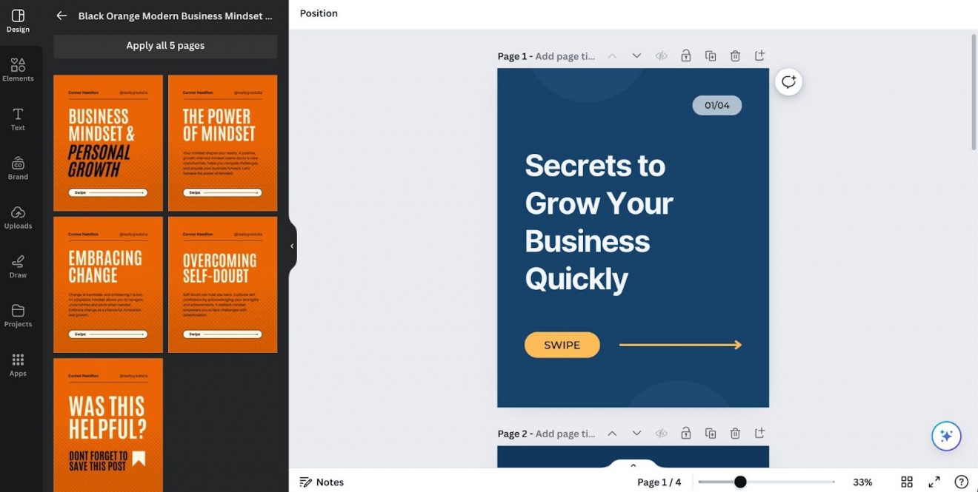This screenshot has width=978, height=492.
Task: Lock Page 1 with the padlock icon
Action: tap(685, 55)
